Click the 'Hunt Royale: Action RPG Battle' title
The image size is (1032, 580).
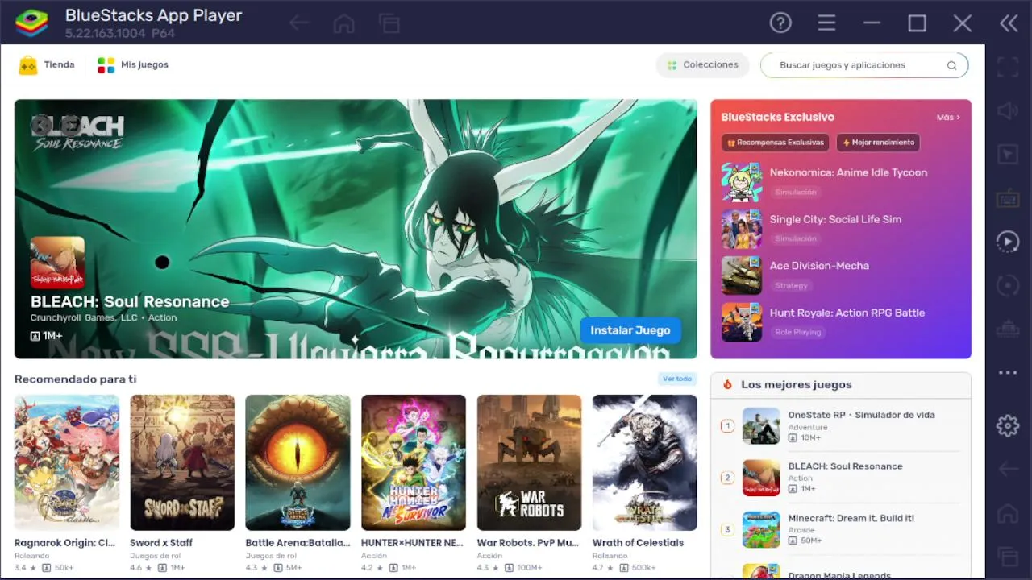pos(847,313)
